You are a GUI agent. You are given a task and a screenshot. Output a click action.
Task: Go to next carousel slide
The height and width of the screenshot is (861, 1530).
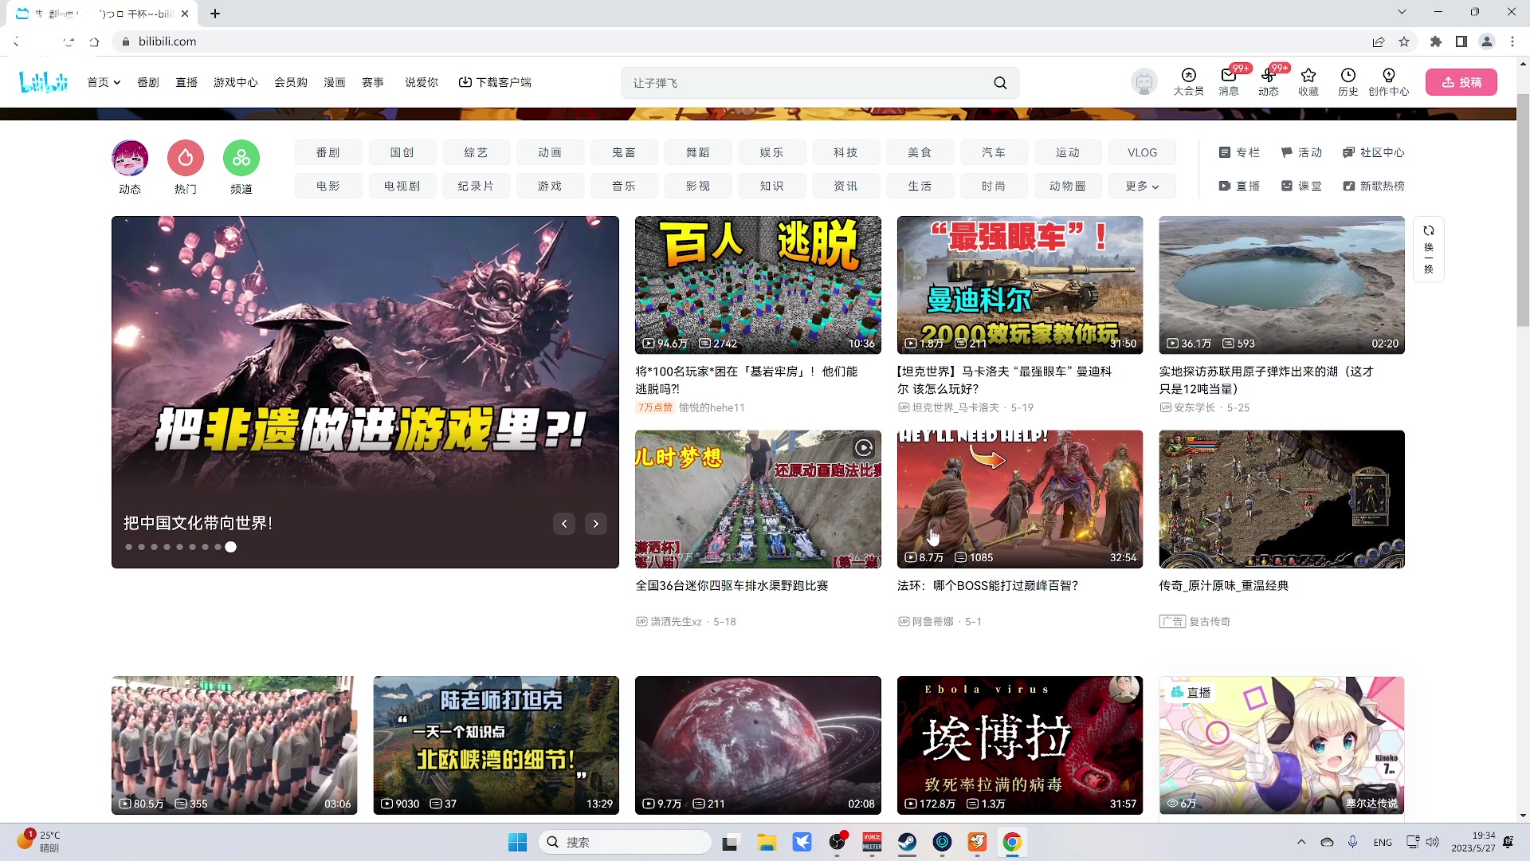(x=596, y=524)
